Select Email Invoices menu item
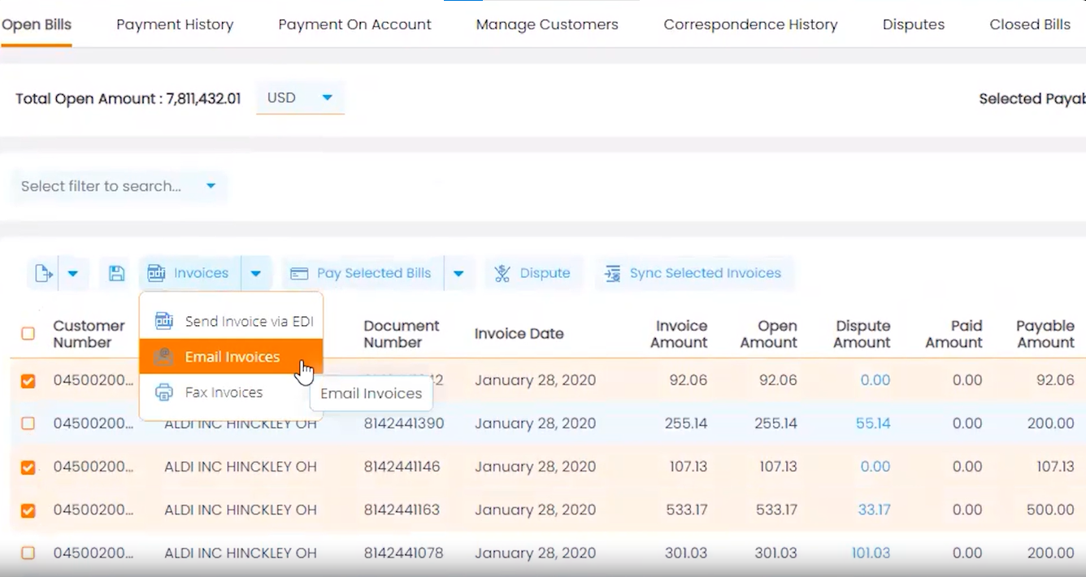Image resolution: width=1086 pixels, height=577 pixels. coord(232,357)
